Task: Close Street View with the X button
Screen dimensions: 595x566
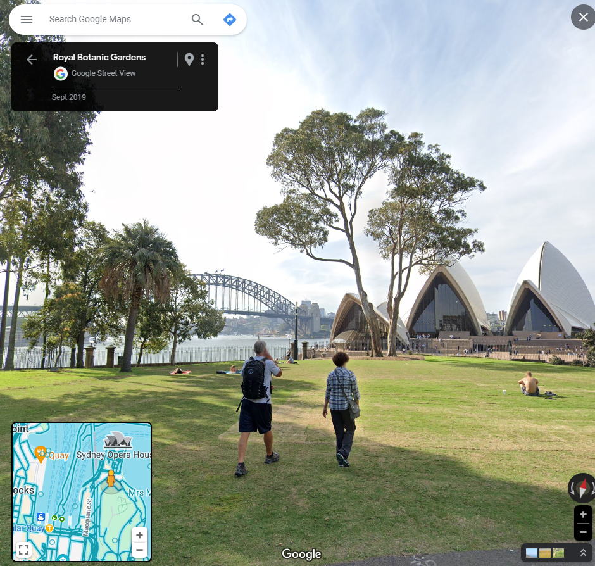Action: (583, 17)
